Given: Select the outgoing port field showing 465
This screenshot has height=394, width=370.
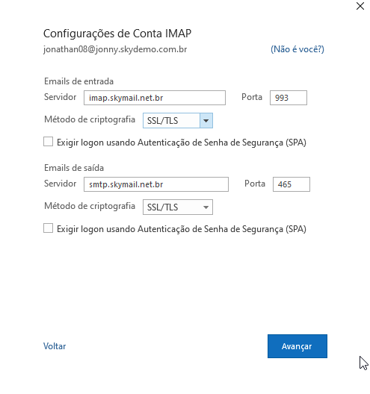Looking at the screenshot, I should [292, 184].
